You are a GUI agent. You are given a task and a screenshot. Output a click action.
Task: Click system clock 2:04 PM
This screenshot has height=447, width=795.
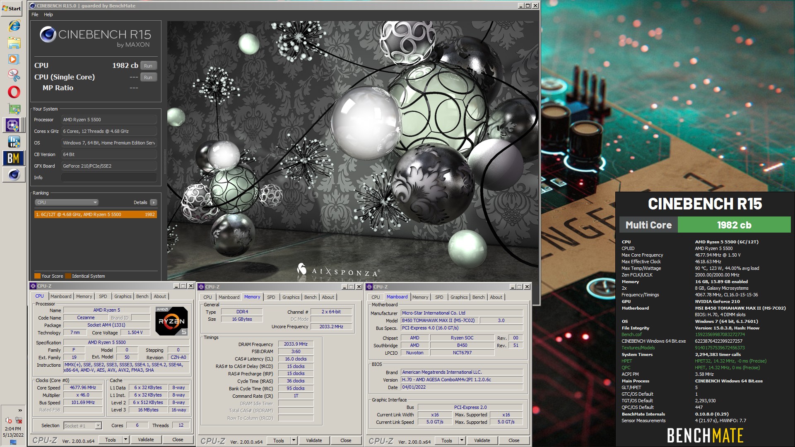tap(13, 429)
